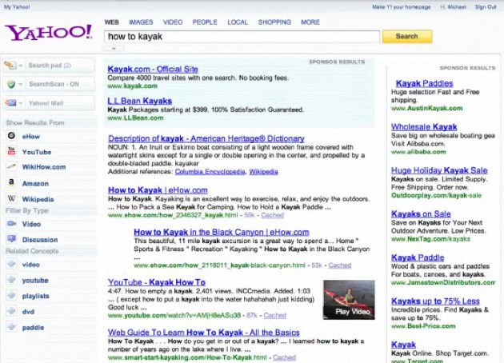Open the How to Kayak | eHow.com result
The image size is (504, 363).
point(158,189)
